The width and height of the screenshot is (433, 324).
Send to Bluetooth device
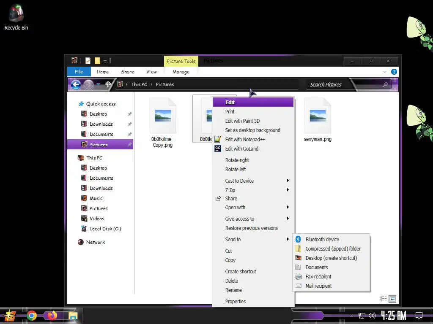click(x=331, y=240)
